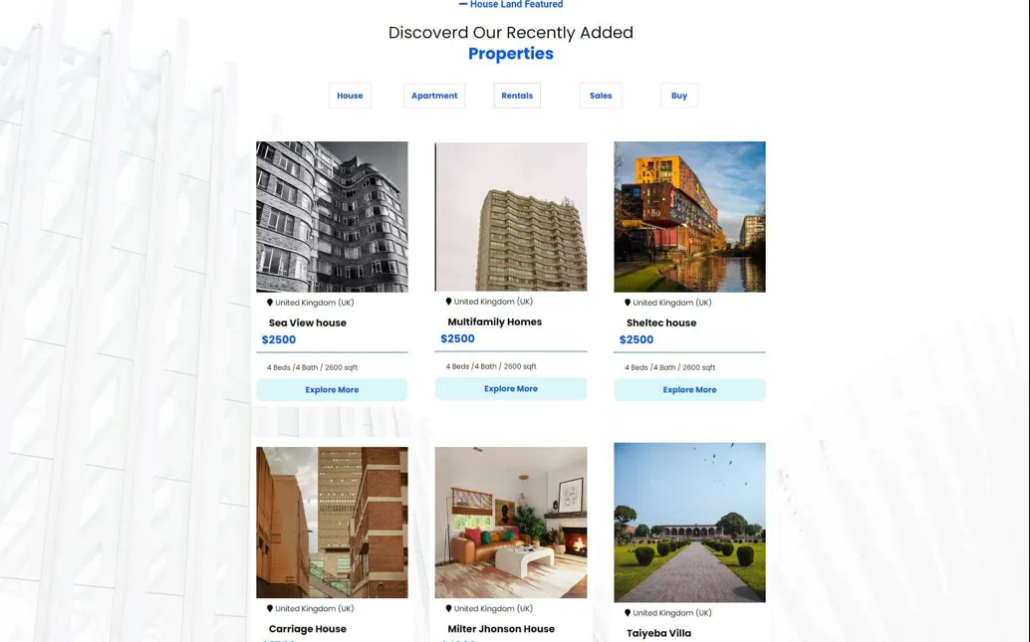Open the Carriage House title link
The width and height of the screenshot is (1030, 642).
308,629
